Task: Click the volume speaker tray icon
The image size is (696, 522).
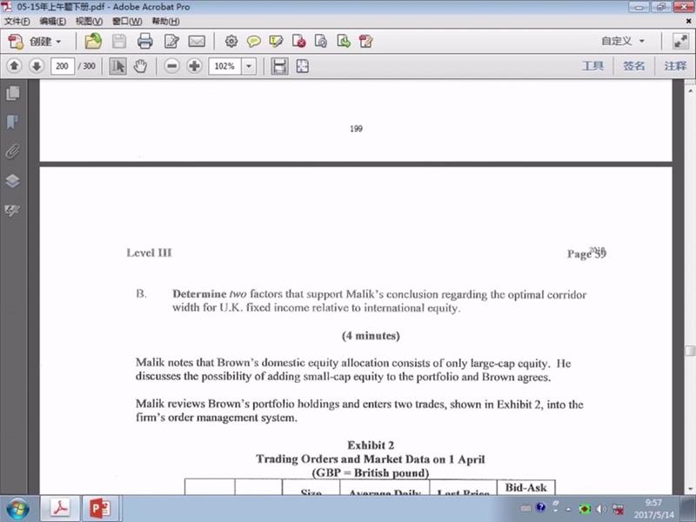Action: [x=600, y=509]
